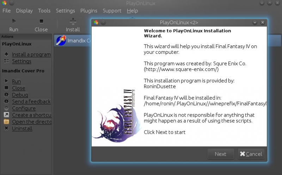Click the stop icon beside sidebar Close
The height and width of the screenshot is (175, 282).
point(6,88)
